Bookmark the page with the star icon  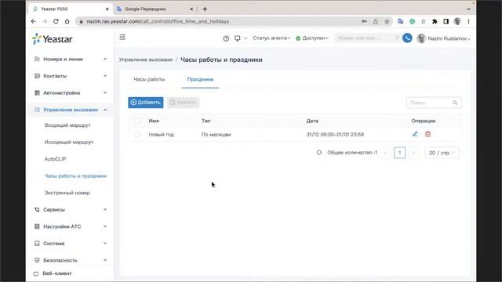(x=387, y=21)
